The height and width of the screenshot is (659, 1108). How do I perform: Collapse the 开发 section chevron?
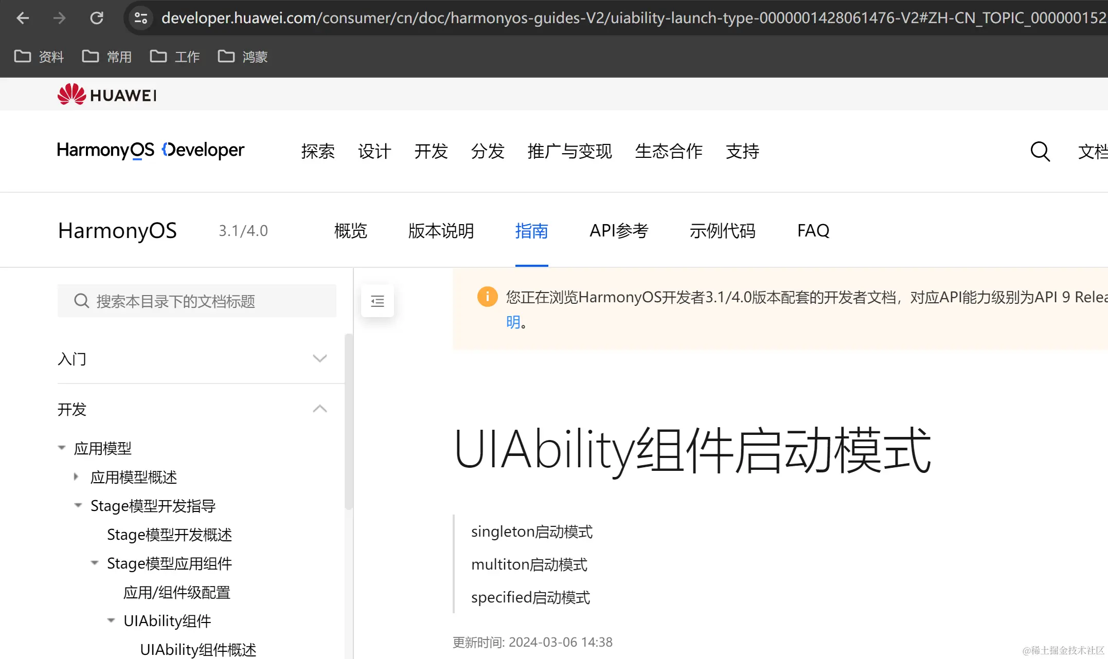[x=320, y=409]
